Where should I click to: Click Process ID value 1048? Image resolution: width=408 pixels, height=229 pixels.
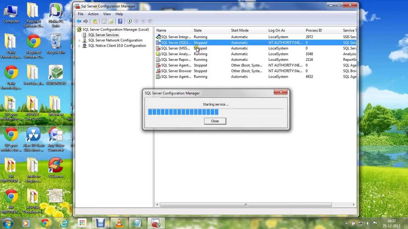[309, 54]
